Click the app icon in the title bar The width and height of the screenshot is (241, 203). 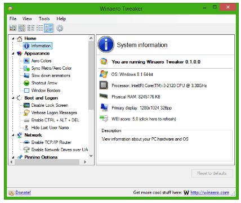click(11, 8)
